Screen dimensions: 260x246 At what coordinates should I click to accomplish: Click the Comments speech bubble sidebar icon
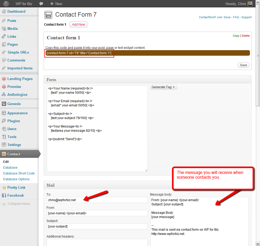4,60
